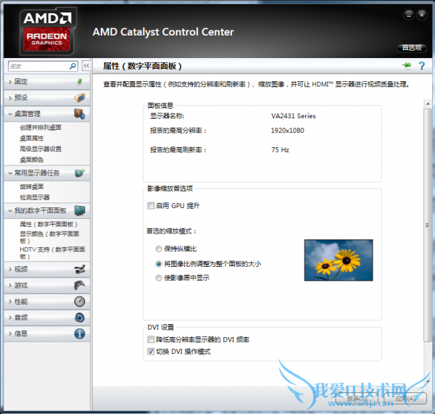The height and width of the screenshot is (414, 435).
Task: Click the 1920x1080 resolution value
Action: pos(287,131)
